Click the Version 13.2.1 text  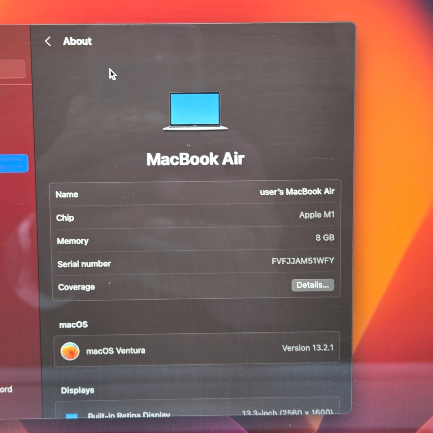(x=307, y=348)
